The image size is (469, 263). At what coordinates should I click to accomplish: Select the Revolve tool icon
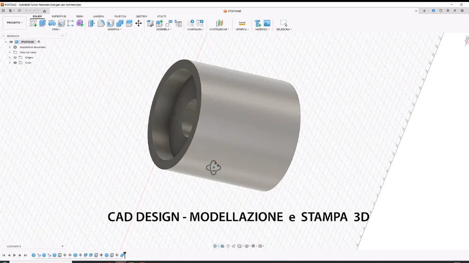point(52,23)
